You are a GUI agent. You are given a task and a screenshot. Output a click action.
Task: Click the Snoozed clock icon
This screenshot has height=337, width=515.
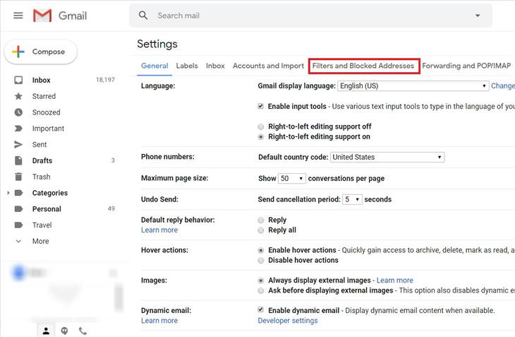pos(18,112)
